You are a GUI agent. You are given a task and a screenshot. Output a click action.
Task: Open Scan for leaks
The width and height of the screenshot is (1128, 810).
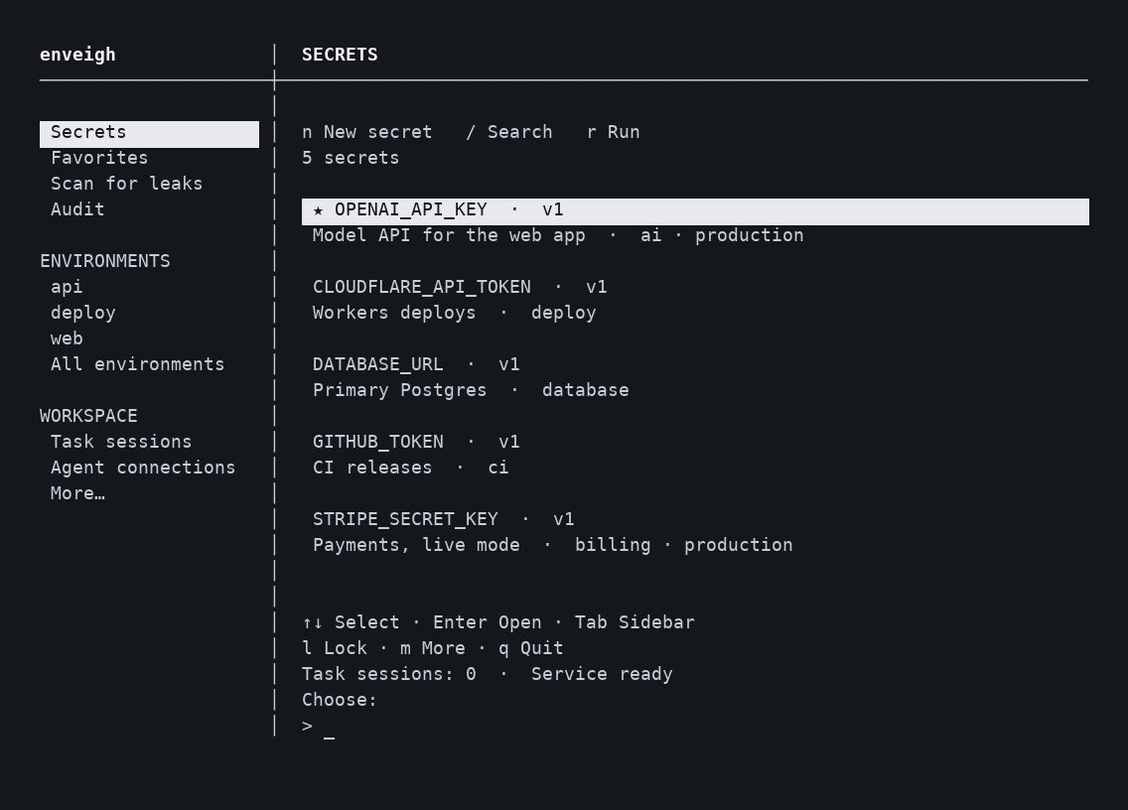click(127, 185)
